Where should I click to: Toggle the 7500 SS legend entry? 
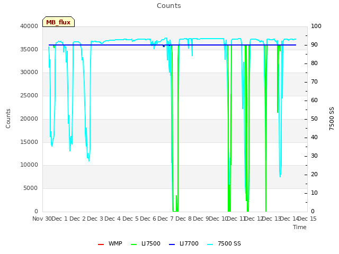coord(224,243)
